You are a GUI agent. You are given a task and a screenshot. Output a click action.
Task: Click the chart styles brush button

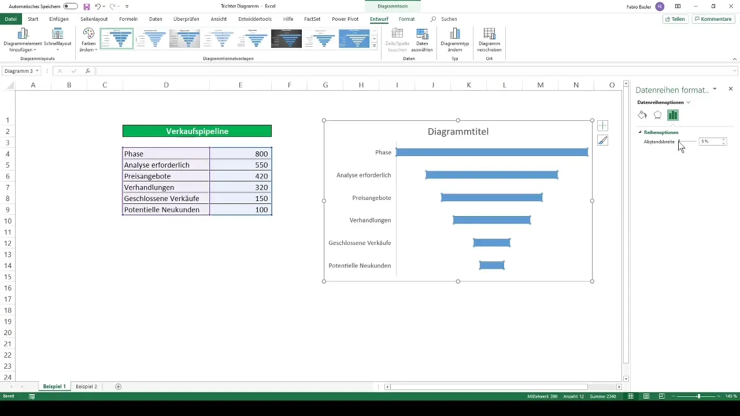coord(602,140)
